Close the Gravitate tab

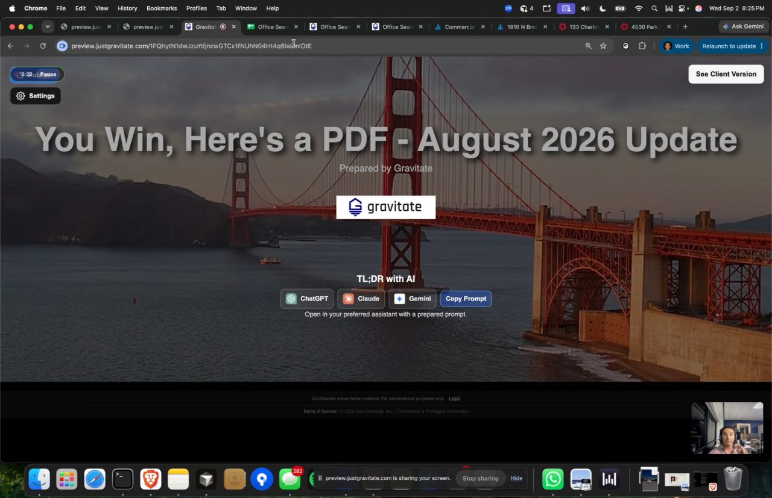click(234, 26)
